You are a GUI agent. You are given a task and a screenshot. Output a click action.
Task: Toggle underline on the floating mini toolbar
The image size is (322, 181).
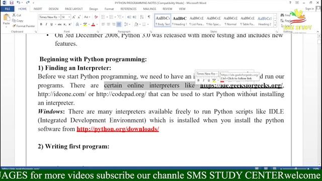(209, 80)
